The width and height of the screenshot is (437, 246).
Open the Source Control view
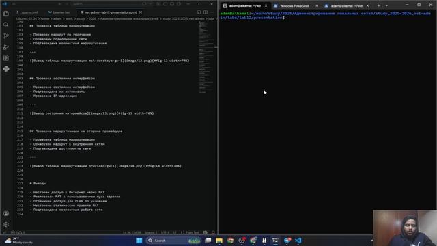point(6,36)
